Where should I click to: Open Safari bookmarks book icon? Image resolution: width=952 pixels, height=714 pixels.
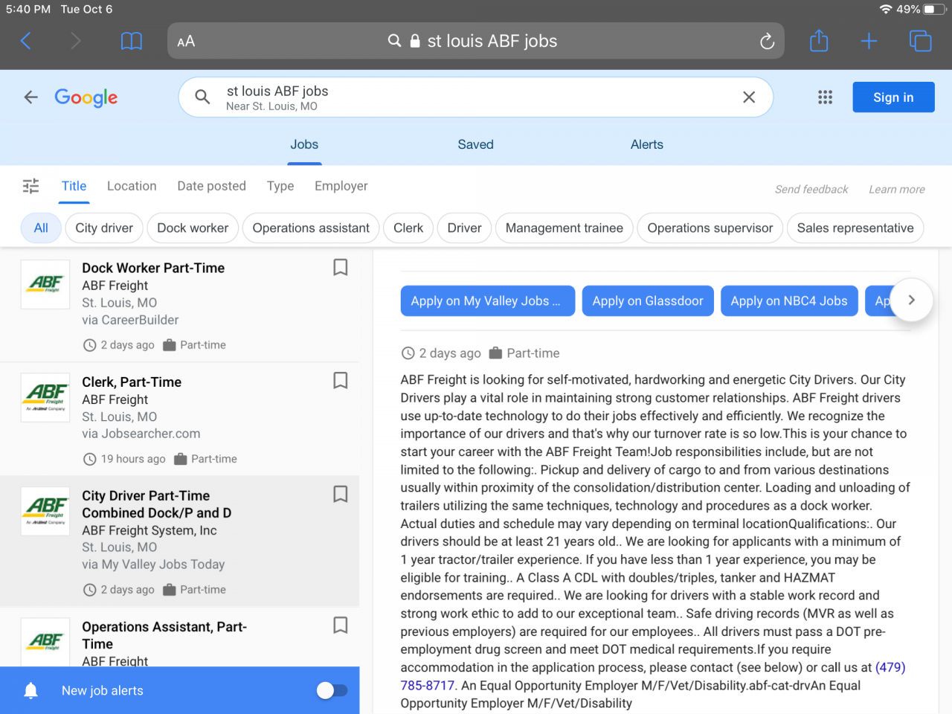[132, 41]
